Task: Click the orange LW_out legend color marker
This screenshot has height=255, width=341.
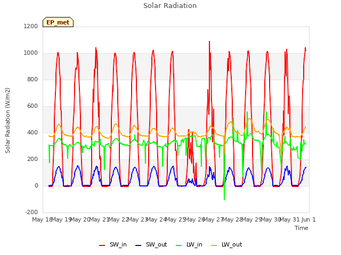Action: click(214, 245)
